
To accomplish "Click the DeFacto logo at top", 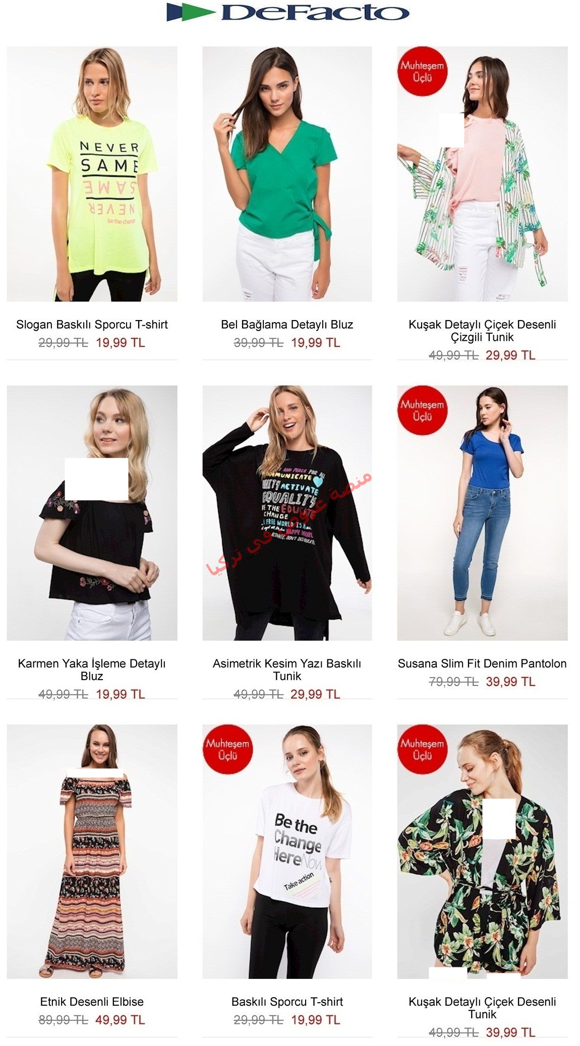I will [287, 12].
